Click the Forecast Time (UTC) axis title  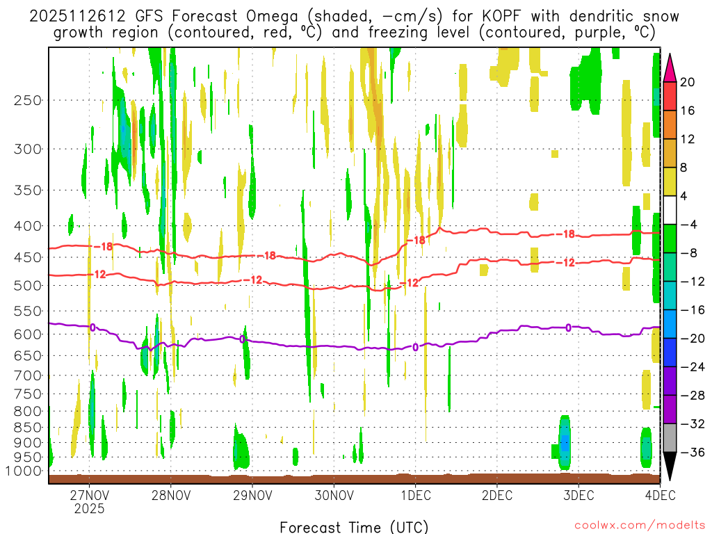354,526
